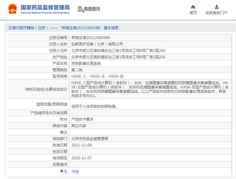236x179 pixels.
Task: Open the 数据查询 search icon
Action: (81, 9)
